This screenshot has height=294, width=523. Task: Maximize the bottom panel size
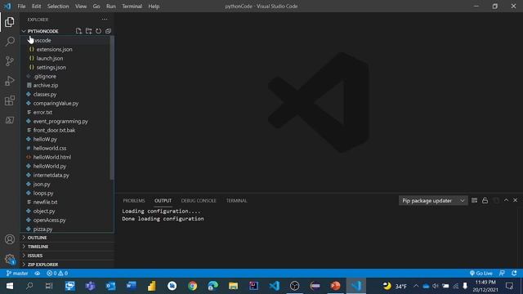point(506,200)
